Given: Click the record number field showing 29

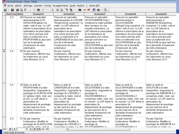Looking at the screenshot, I should (23, 129).
